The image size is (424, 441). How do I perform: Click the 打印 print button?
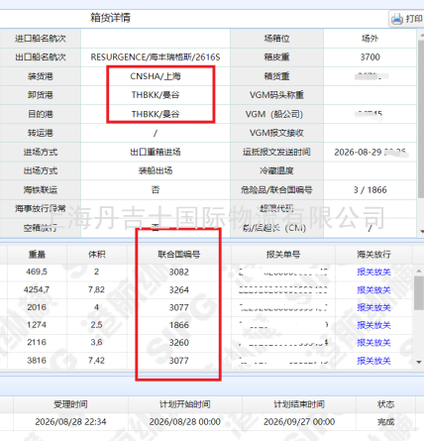coord(407,19)
